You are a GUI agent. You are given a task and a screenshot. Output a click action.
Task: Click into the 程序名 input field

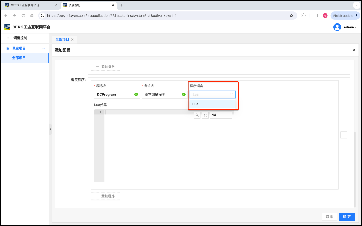[114, 95]
